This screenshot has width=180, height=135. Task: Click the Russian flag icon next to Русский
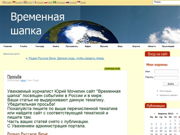[x=67, y=2]
